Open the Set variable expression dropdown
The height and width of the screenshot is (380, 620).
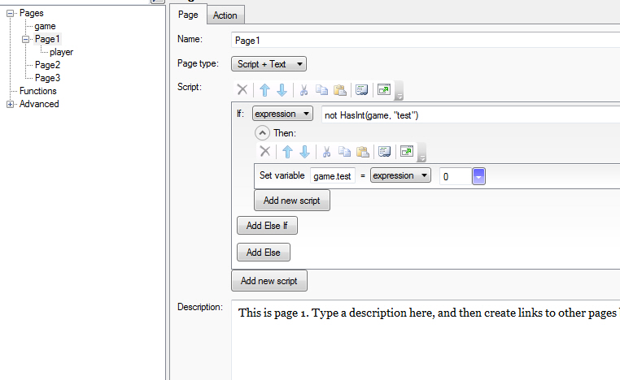pyautogui.click(x=400, y=175)
